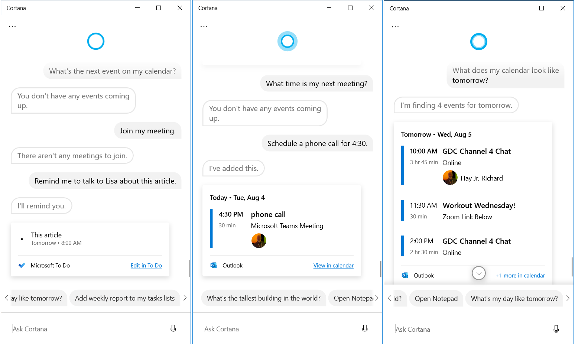
Task: Click Hay Jr, Richard's profile picture
Action: [450, 178]
